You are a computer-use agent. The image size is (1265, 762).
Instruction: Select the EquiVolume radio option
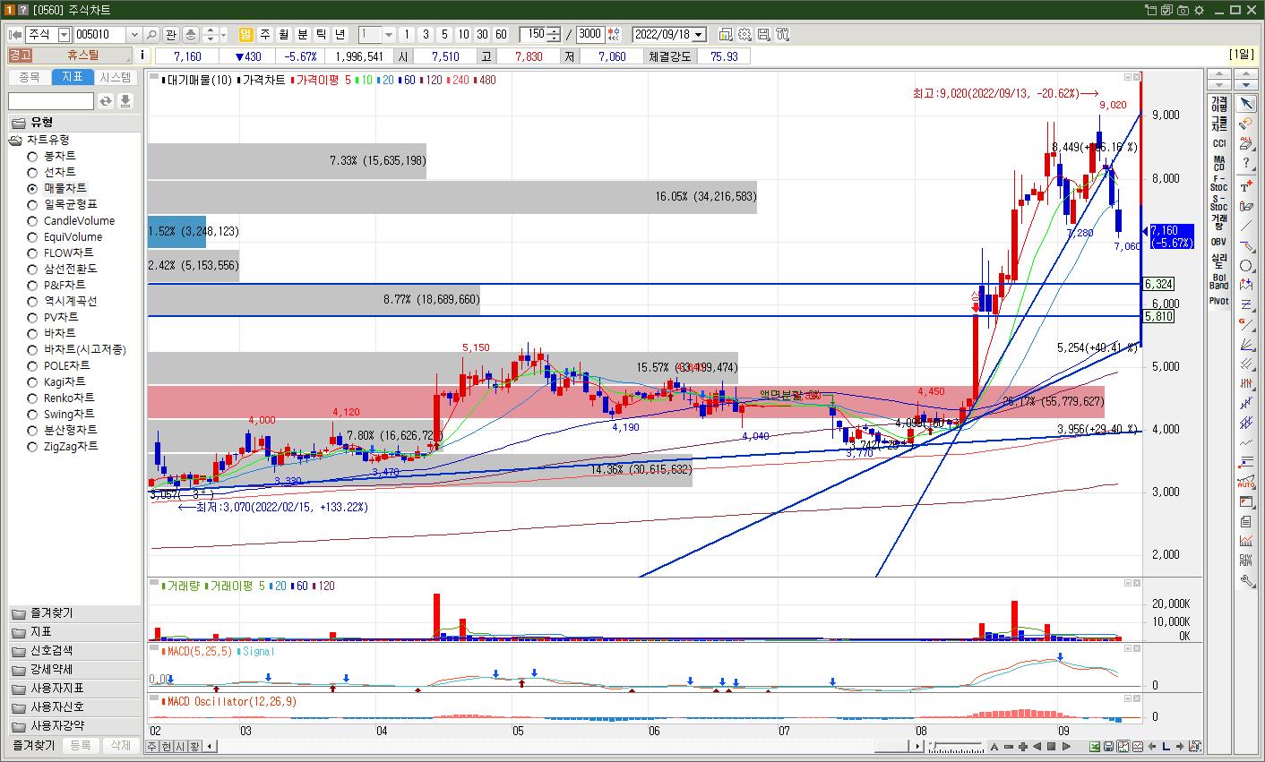[32, 236]
